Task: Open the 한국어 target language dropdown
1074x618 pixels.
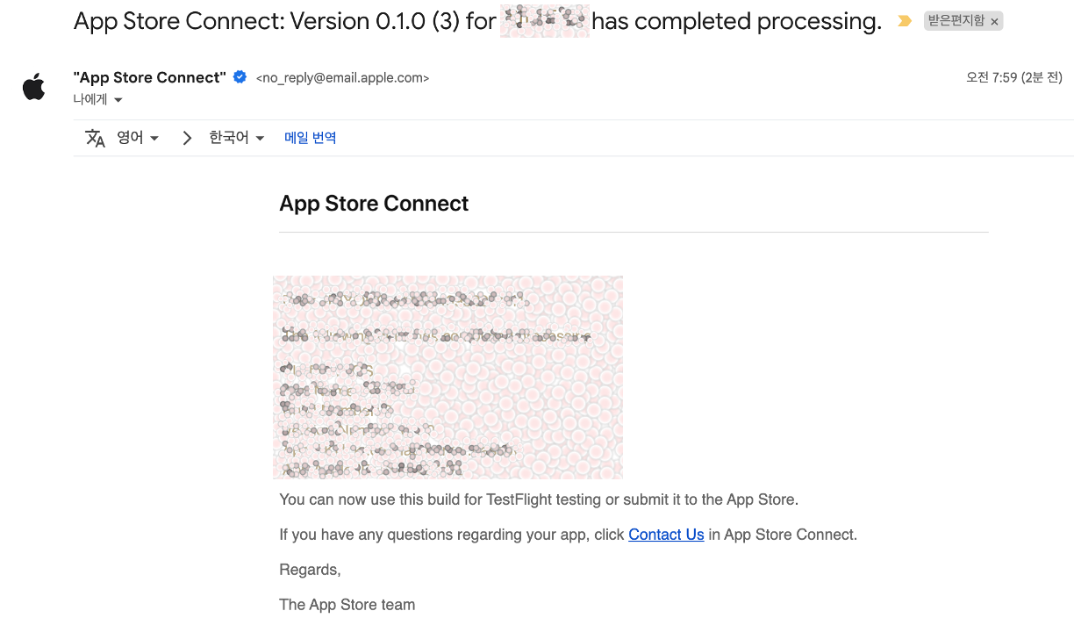Action: coord(237,138)
